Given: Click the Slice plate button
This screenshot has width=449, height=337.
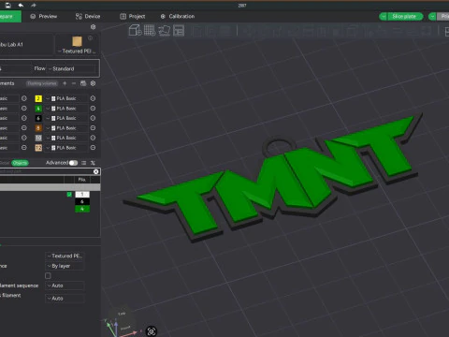Looking at the screenshot, I should pos(404,16).
